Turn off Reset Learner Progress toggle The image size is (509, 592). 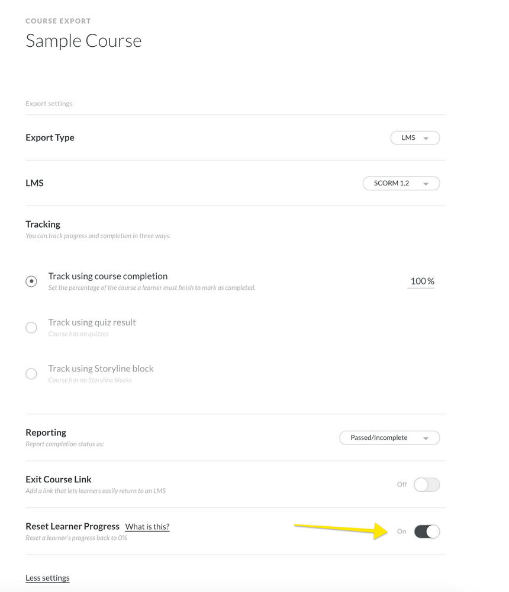pyautogui.click(x=427, y=532)
